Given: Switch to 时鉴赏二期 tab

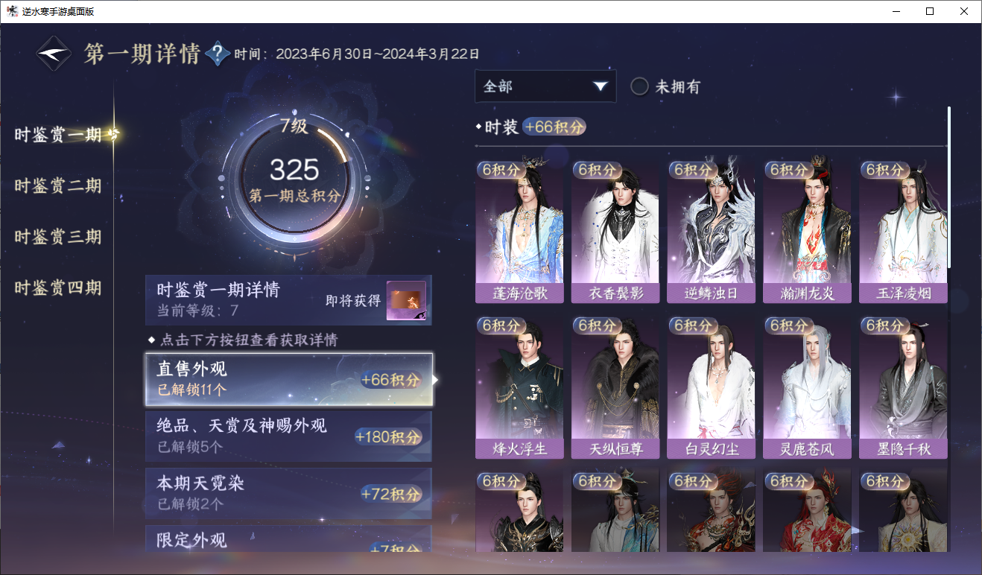Looking at the screenshot, I should coord(58,185).
